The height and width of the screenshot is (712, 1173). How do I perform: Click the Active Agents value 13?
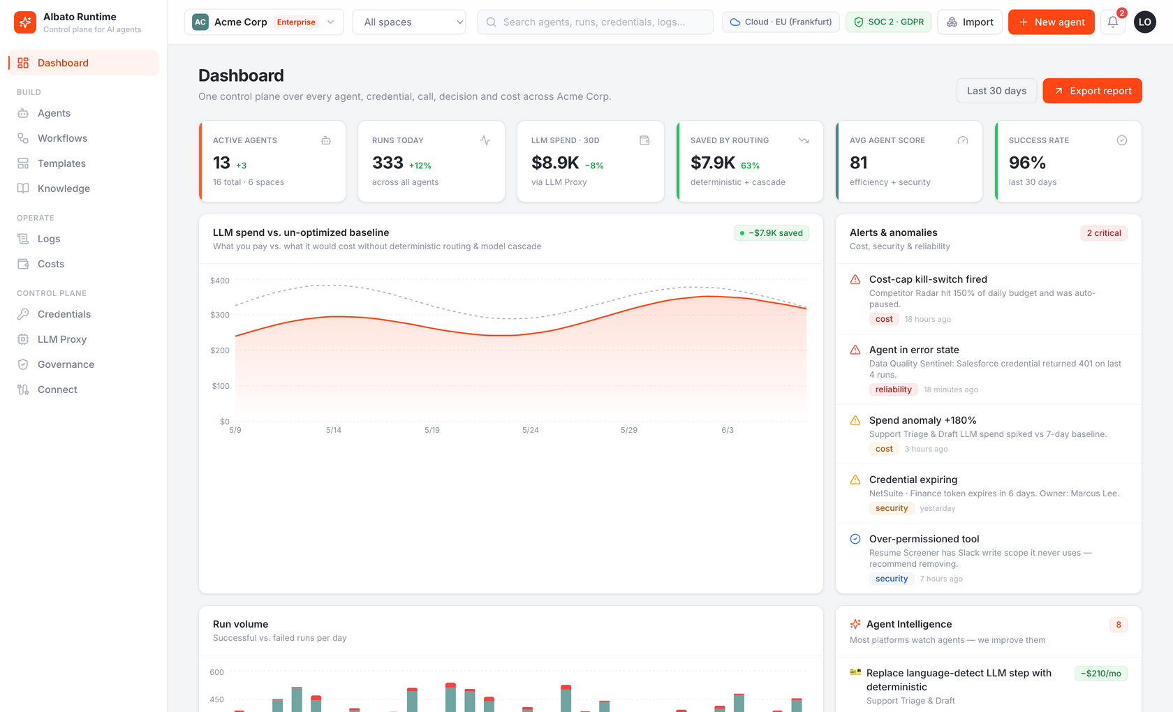coord(221,163)
